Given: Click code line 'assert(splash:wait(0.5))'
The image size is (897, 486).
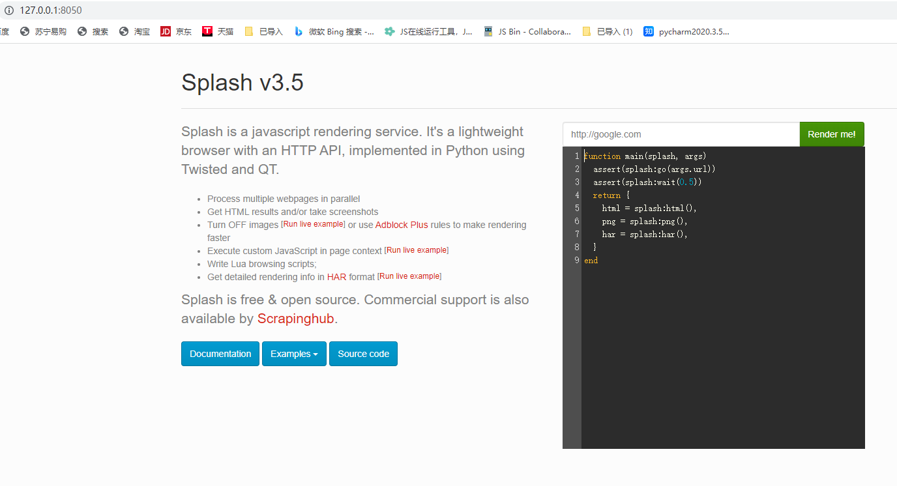Looking at the screenshot, I should [x=647, y=182].
